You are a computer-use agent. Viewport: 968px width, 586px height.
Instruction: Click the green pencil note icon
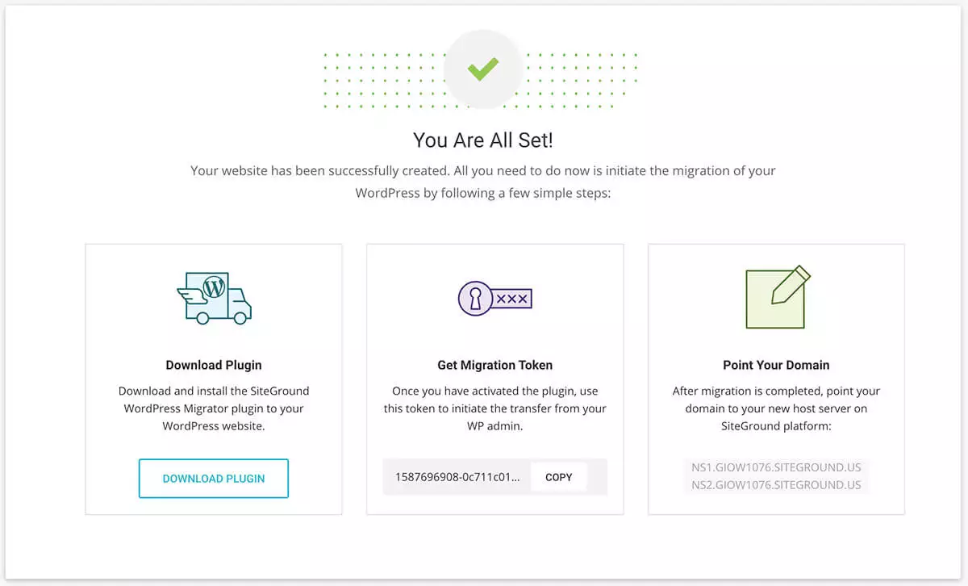(x=776, y=297)
